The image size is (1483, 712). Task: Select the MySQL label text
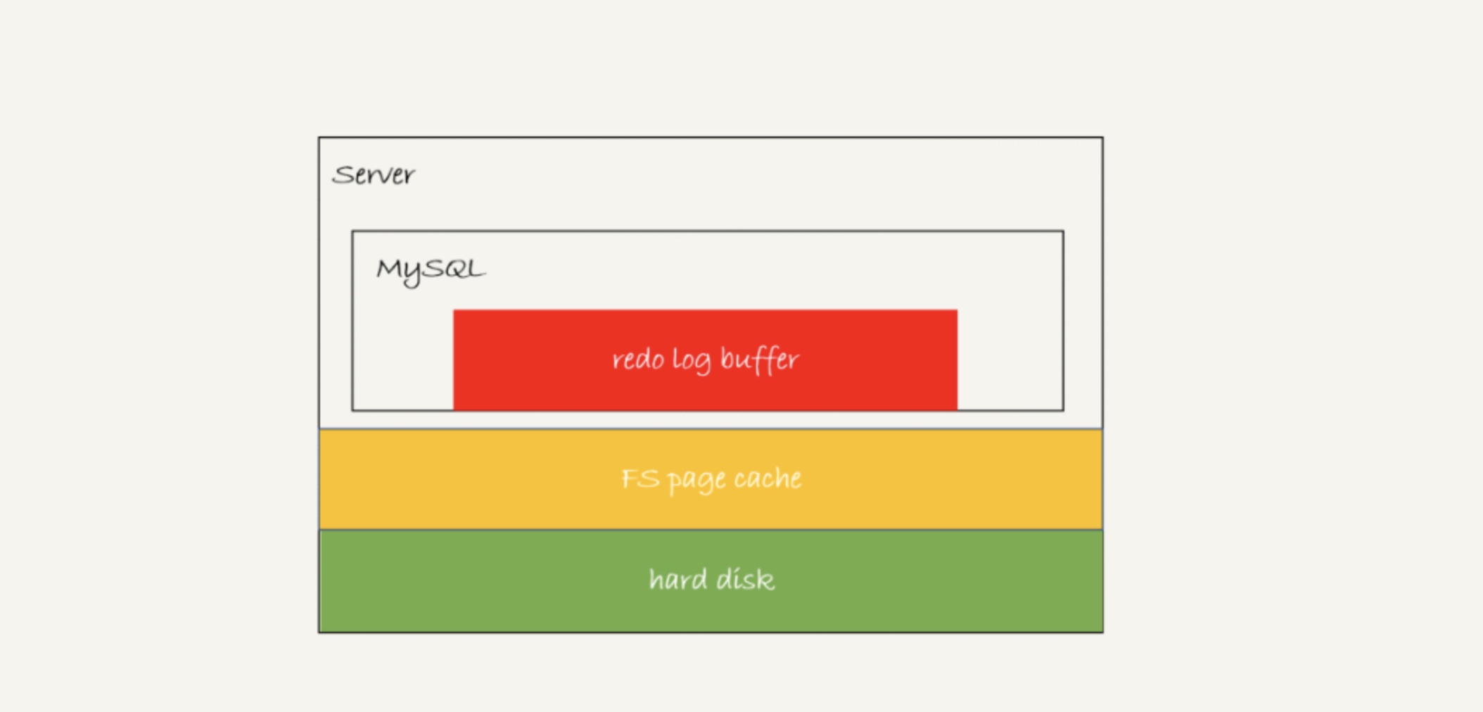point(431,271)
